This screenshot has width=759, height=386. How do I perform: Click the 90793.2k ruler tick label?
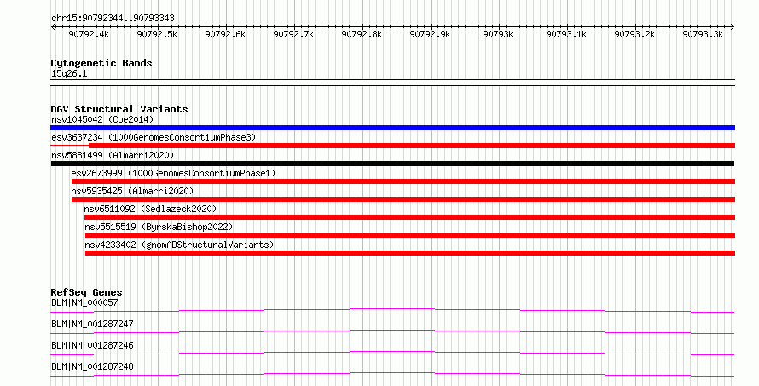635,34
